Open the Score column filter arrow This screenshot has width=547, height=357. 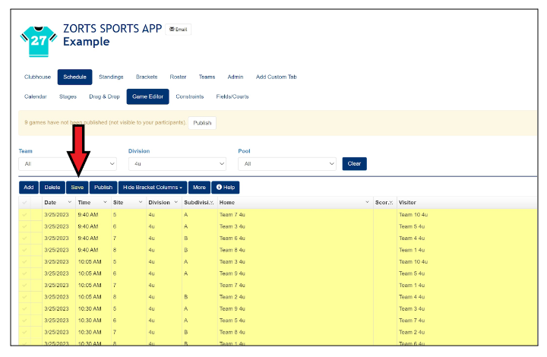point(390,203)
